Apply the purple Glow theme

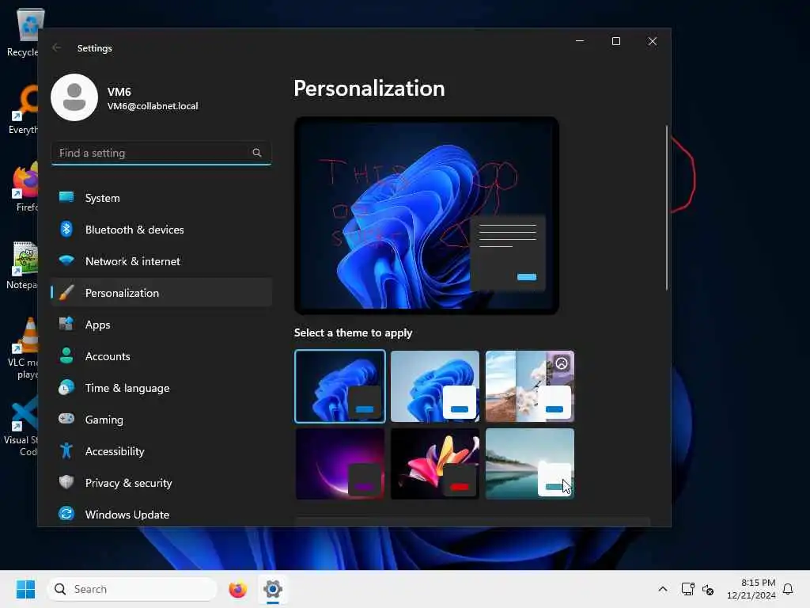click(340, 464)
